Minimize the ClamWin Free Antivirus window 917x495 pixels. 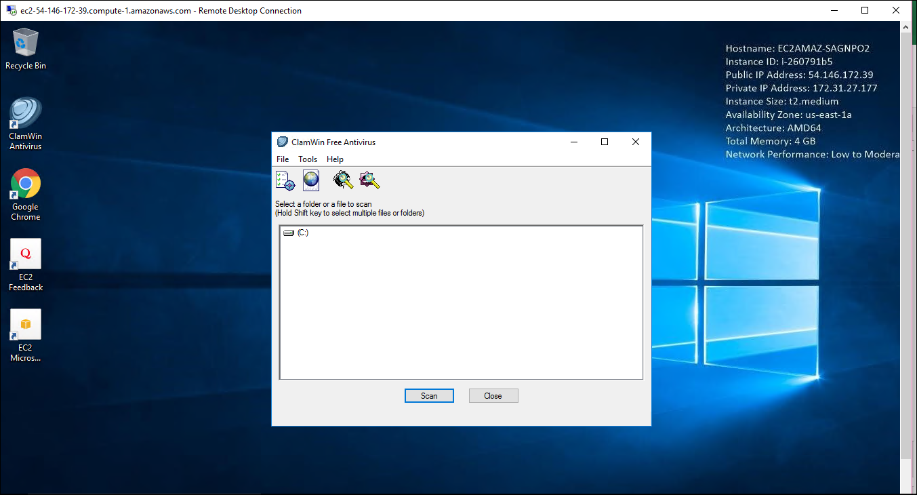574,142
